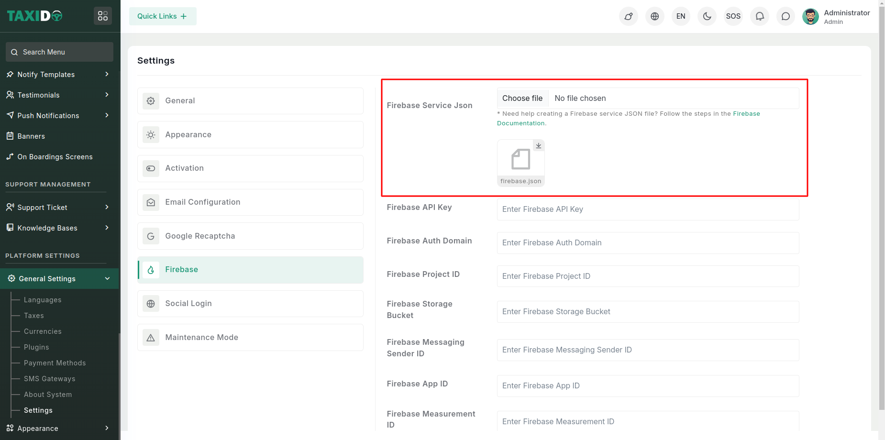Toggle dark mode moon icon
The height and width of the screenshot is (440, 885).
coord(707,16)
